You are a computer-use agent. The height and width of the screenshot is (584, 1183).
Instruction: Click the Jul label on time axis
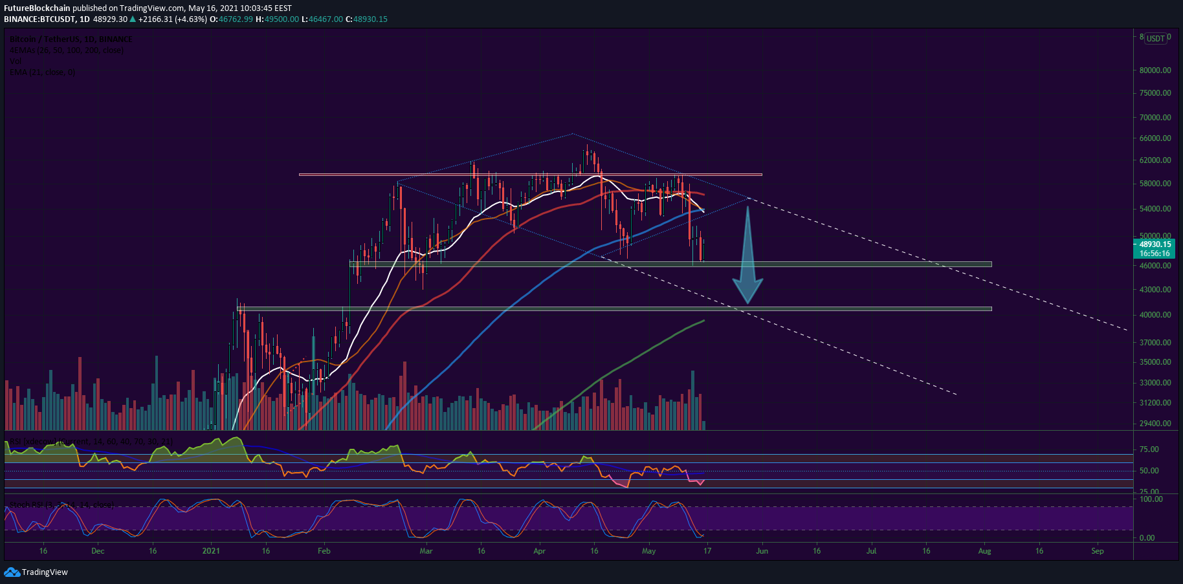pyautogui.click(x=872, y=551)
